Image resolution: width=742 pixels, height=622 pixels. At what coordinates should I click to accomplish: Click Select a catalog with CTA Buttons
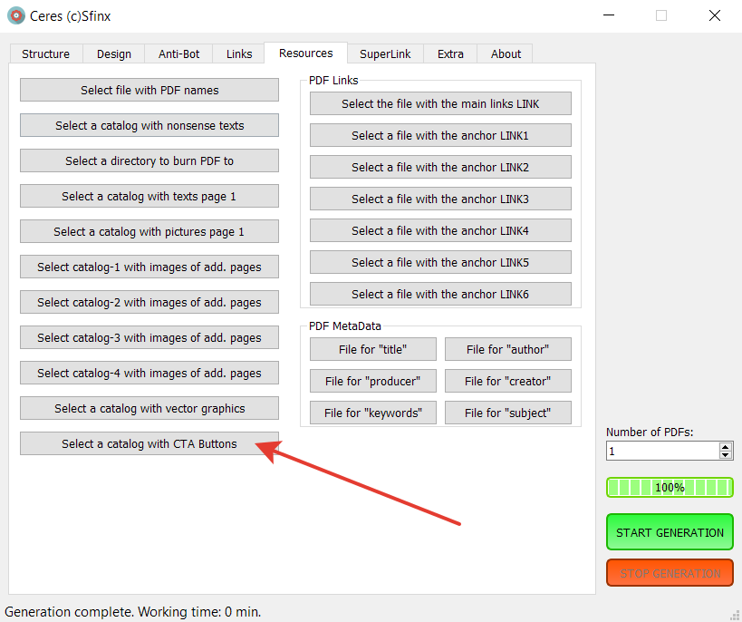click(149, 443)
